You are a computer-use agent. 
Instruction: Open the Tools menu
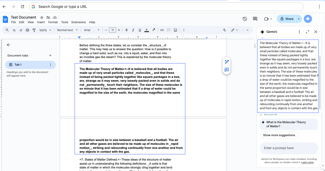(x=65, y=22)
